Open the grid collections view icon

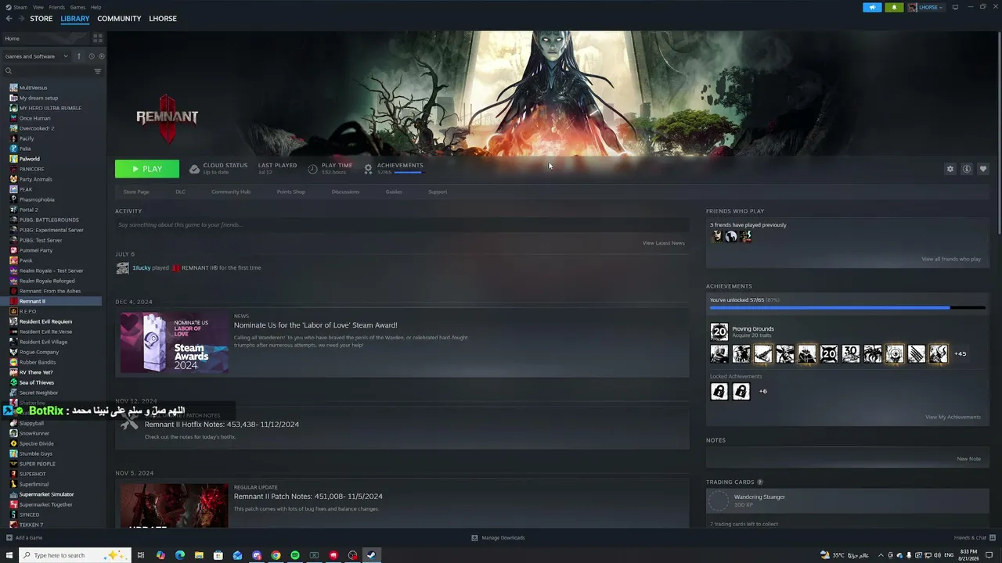pyautogui.click(x=98, y=38)
